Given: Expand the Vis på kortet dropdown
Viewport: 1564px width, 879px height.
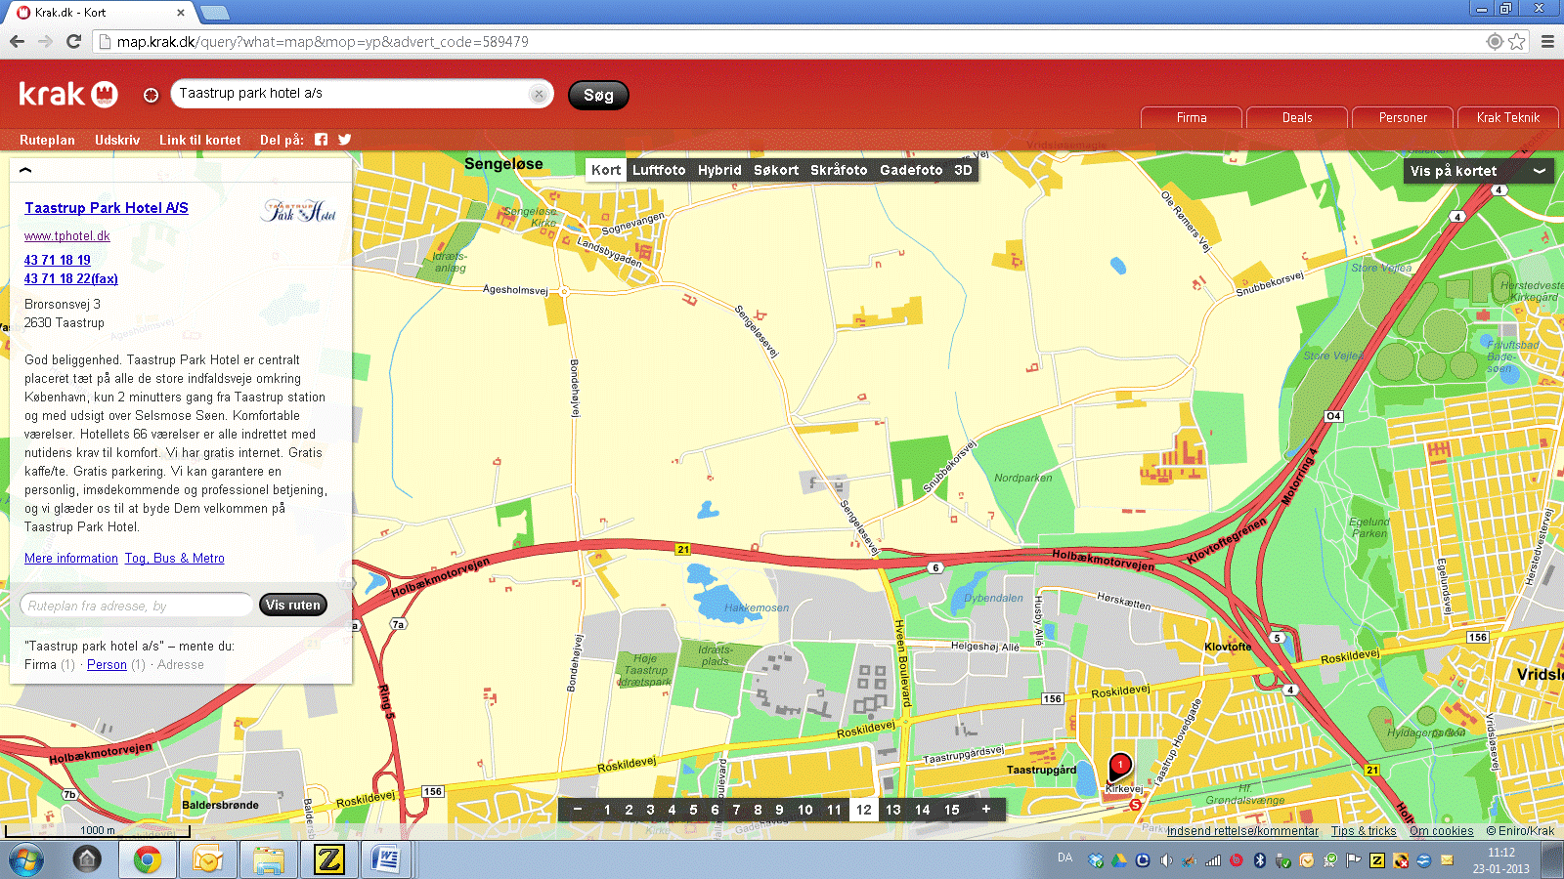Looking at the screenshot, I should [x=1477, y=171].
